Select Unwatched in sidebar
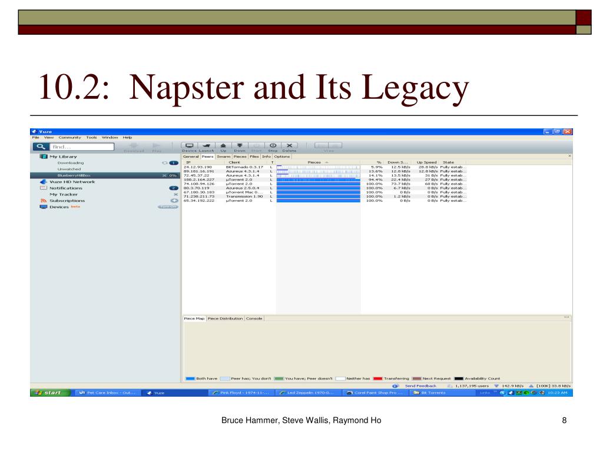This screenshot has height=452, width=603. (x=69, y=169)
